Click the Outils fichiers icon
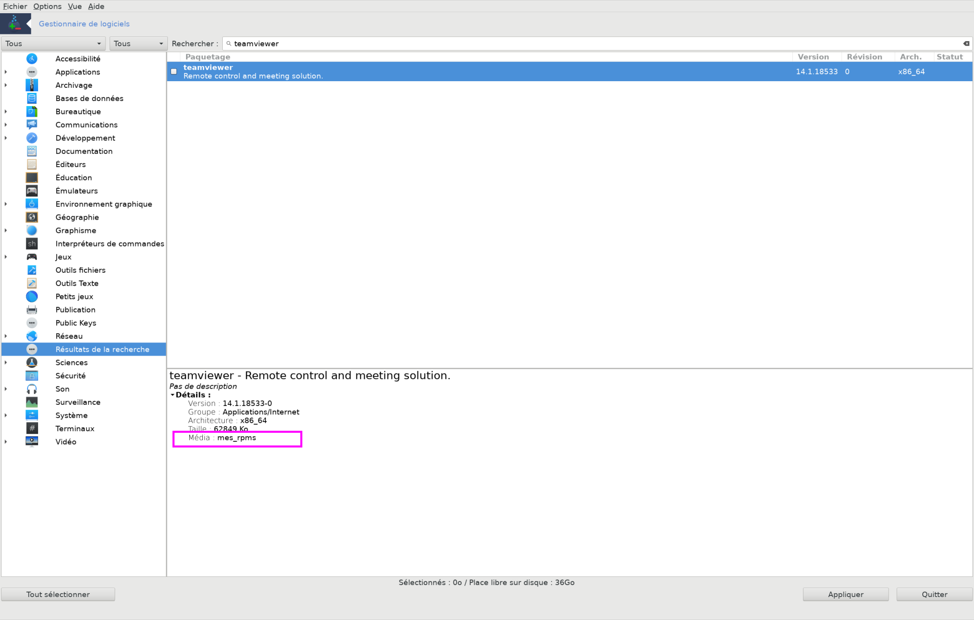 click(x=32, y=270)
